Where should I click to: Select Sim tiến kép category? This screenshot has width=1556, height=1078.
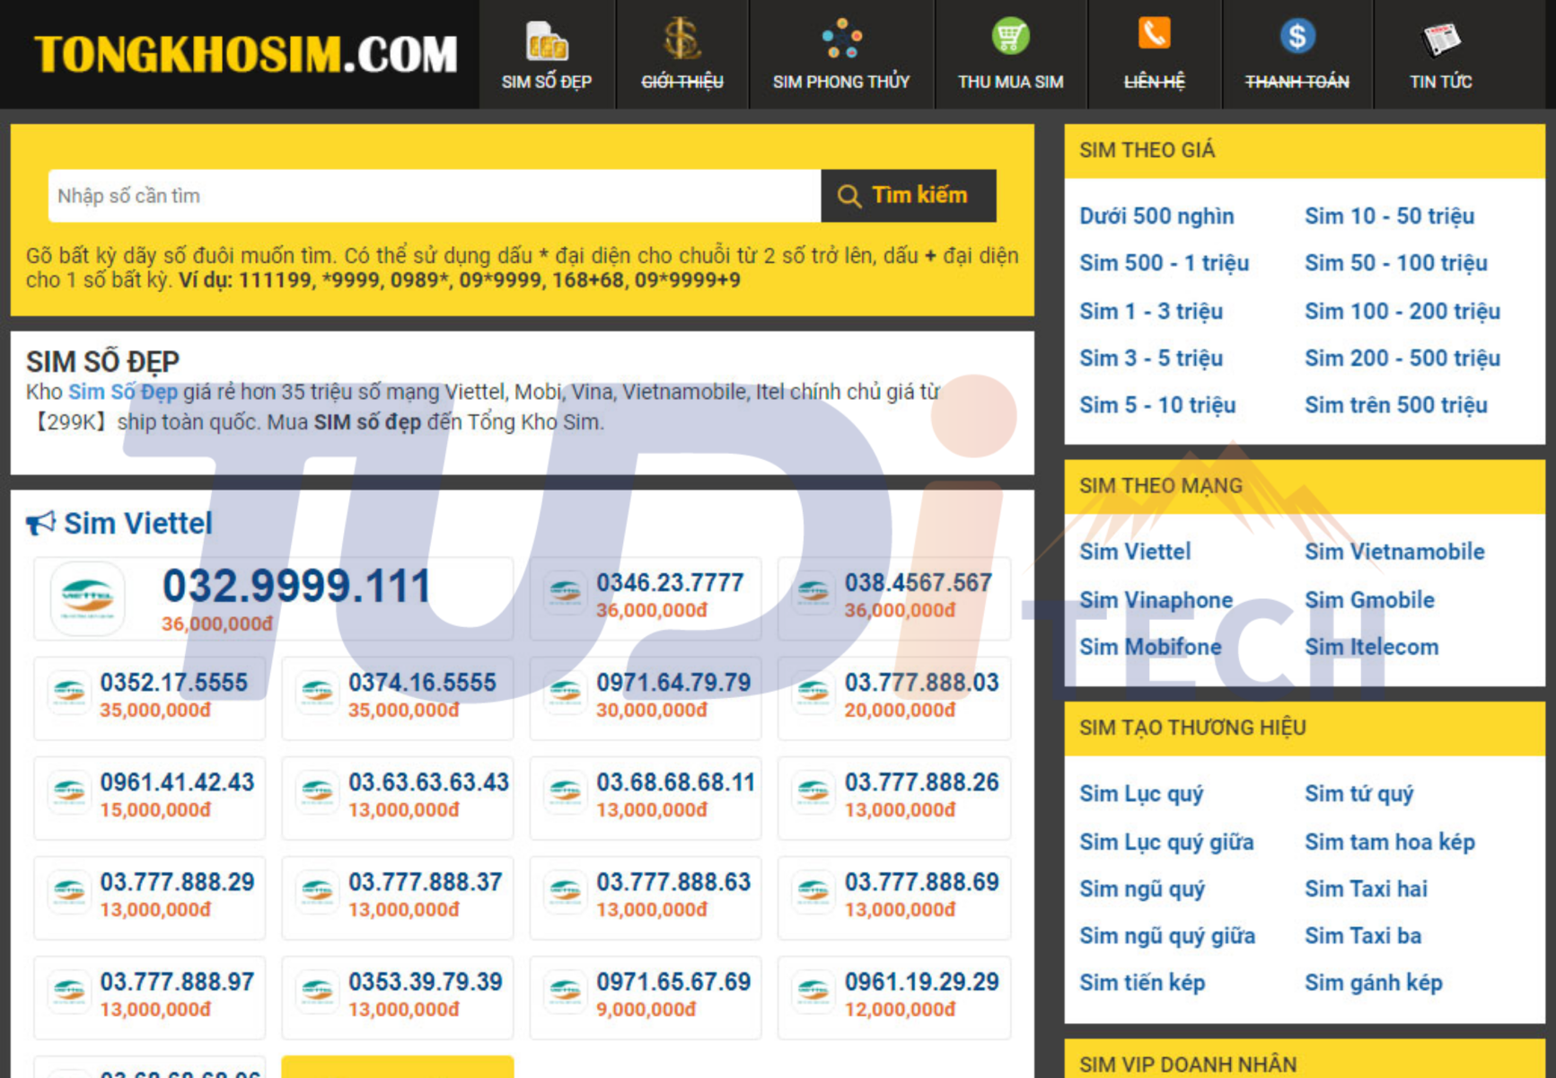coord(1142,983)
